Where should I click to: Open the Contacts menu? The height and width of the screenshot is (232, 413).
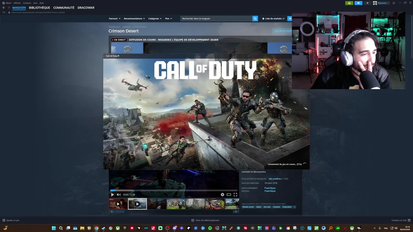[27, 3]
